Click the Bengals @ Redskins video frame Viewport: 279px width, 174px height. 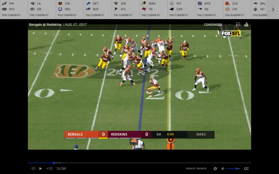coord(139,86)
